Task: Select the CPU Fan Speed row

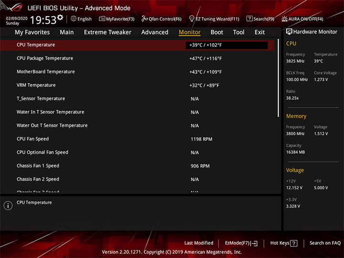Action: (x=137, y=139)
